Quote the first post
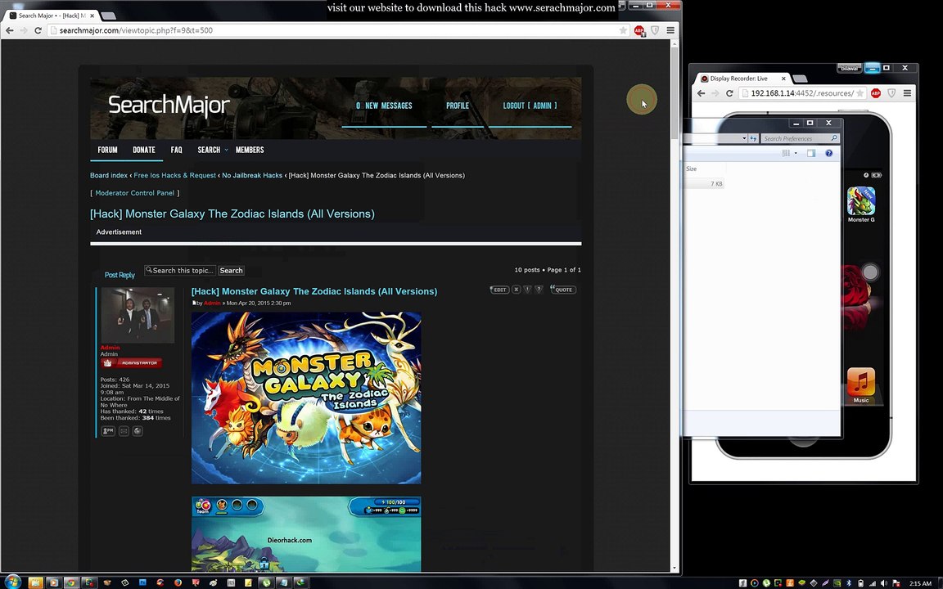943x589 pixels. [x=563, y=290]
